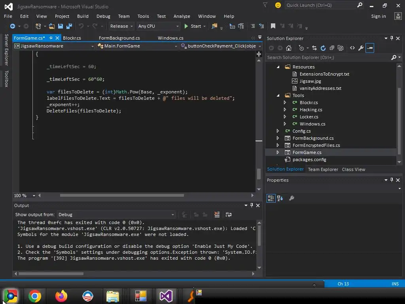Viewport: 405px width, 304px height.
Task: Save all files from toolbar
Action: tap(69, 26)
